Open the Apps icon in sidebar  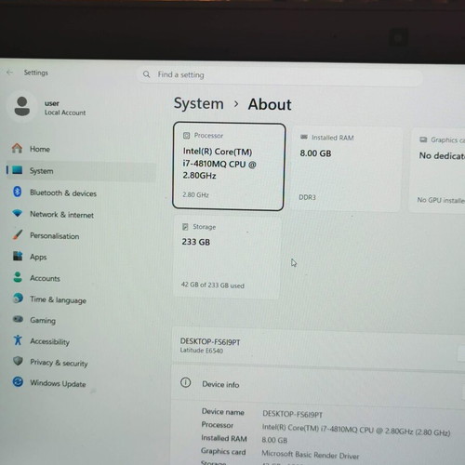coord(18,256)
